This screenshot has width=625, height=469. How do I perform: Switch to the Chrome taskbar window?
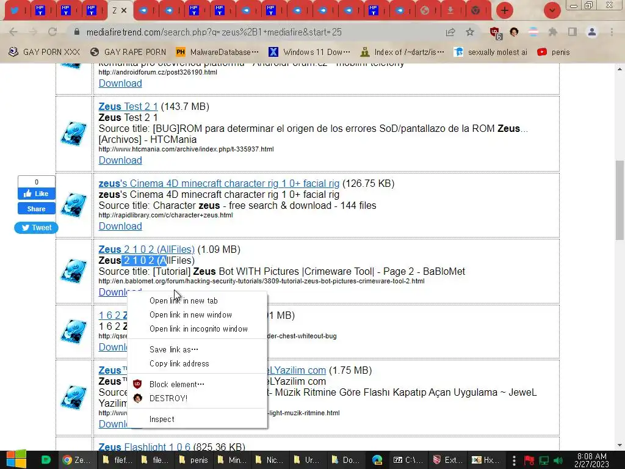pyautogui.click(x=78, y=460)
